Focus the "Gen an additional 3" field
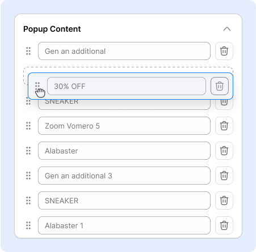This screenshot has height=252, width=256. (124, 176)
